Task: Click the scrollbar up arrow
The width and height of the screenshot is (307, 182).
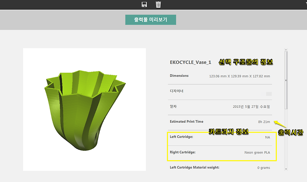Action: 286,50
